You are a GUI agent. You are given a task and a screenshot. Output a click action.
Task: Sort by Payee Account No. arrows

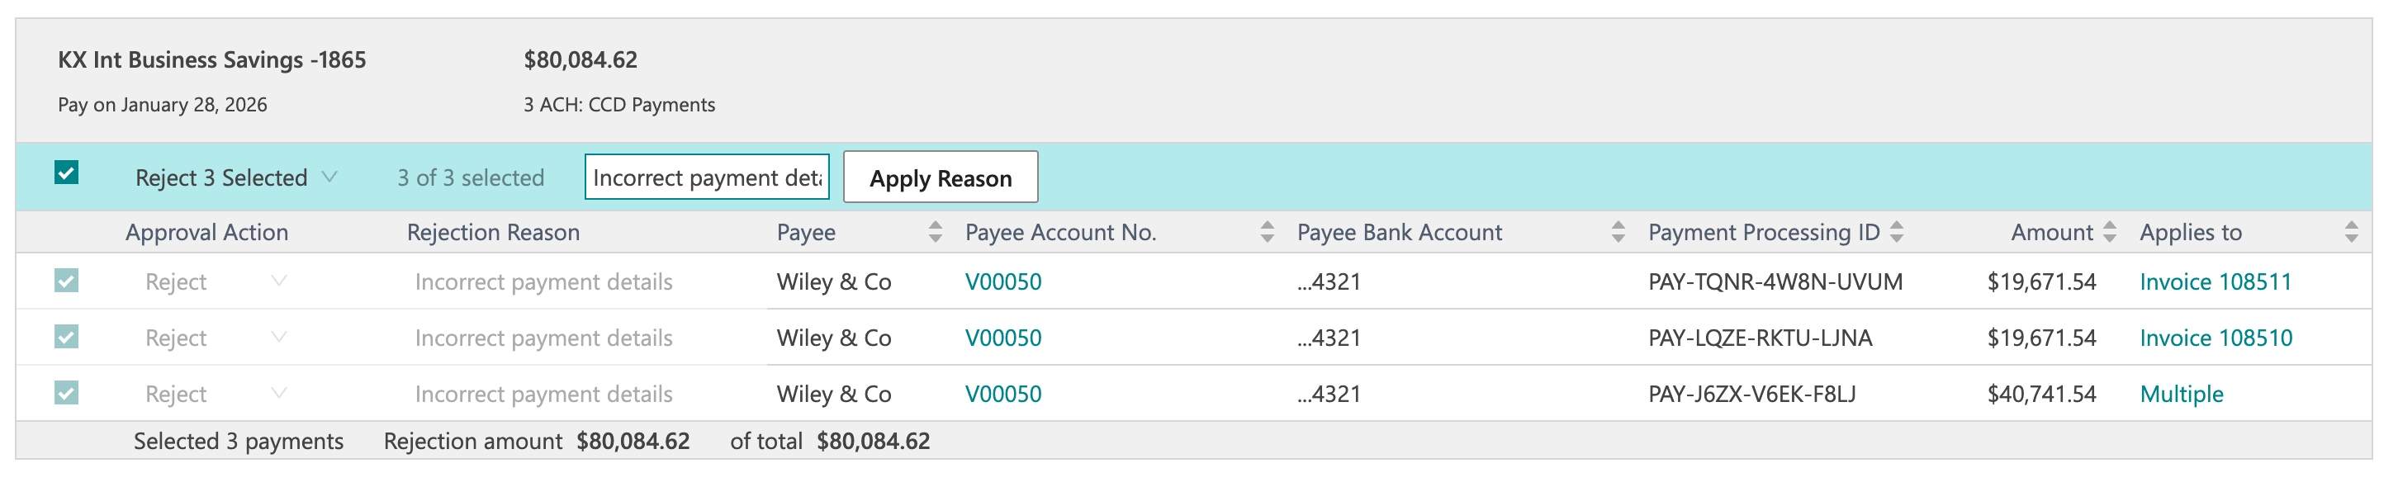click(x=1267, y=233)
